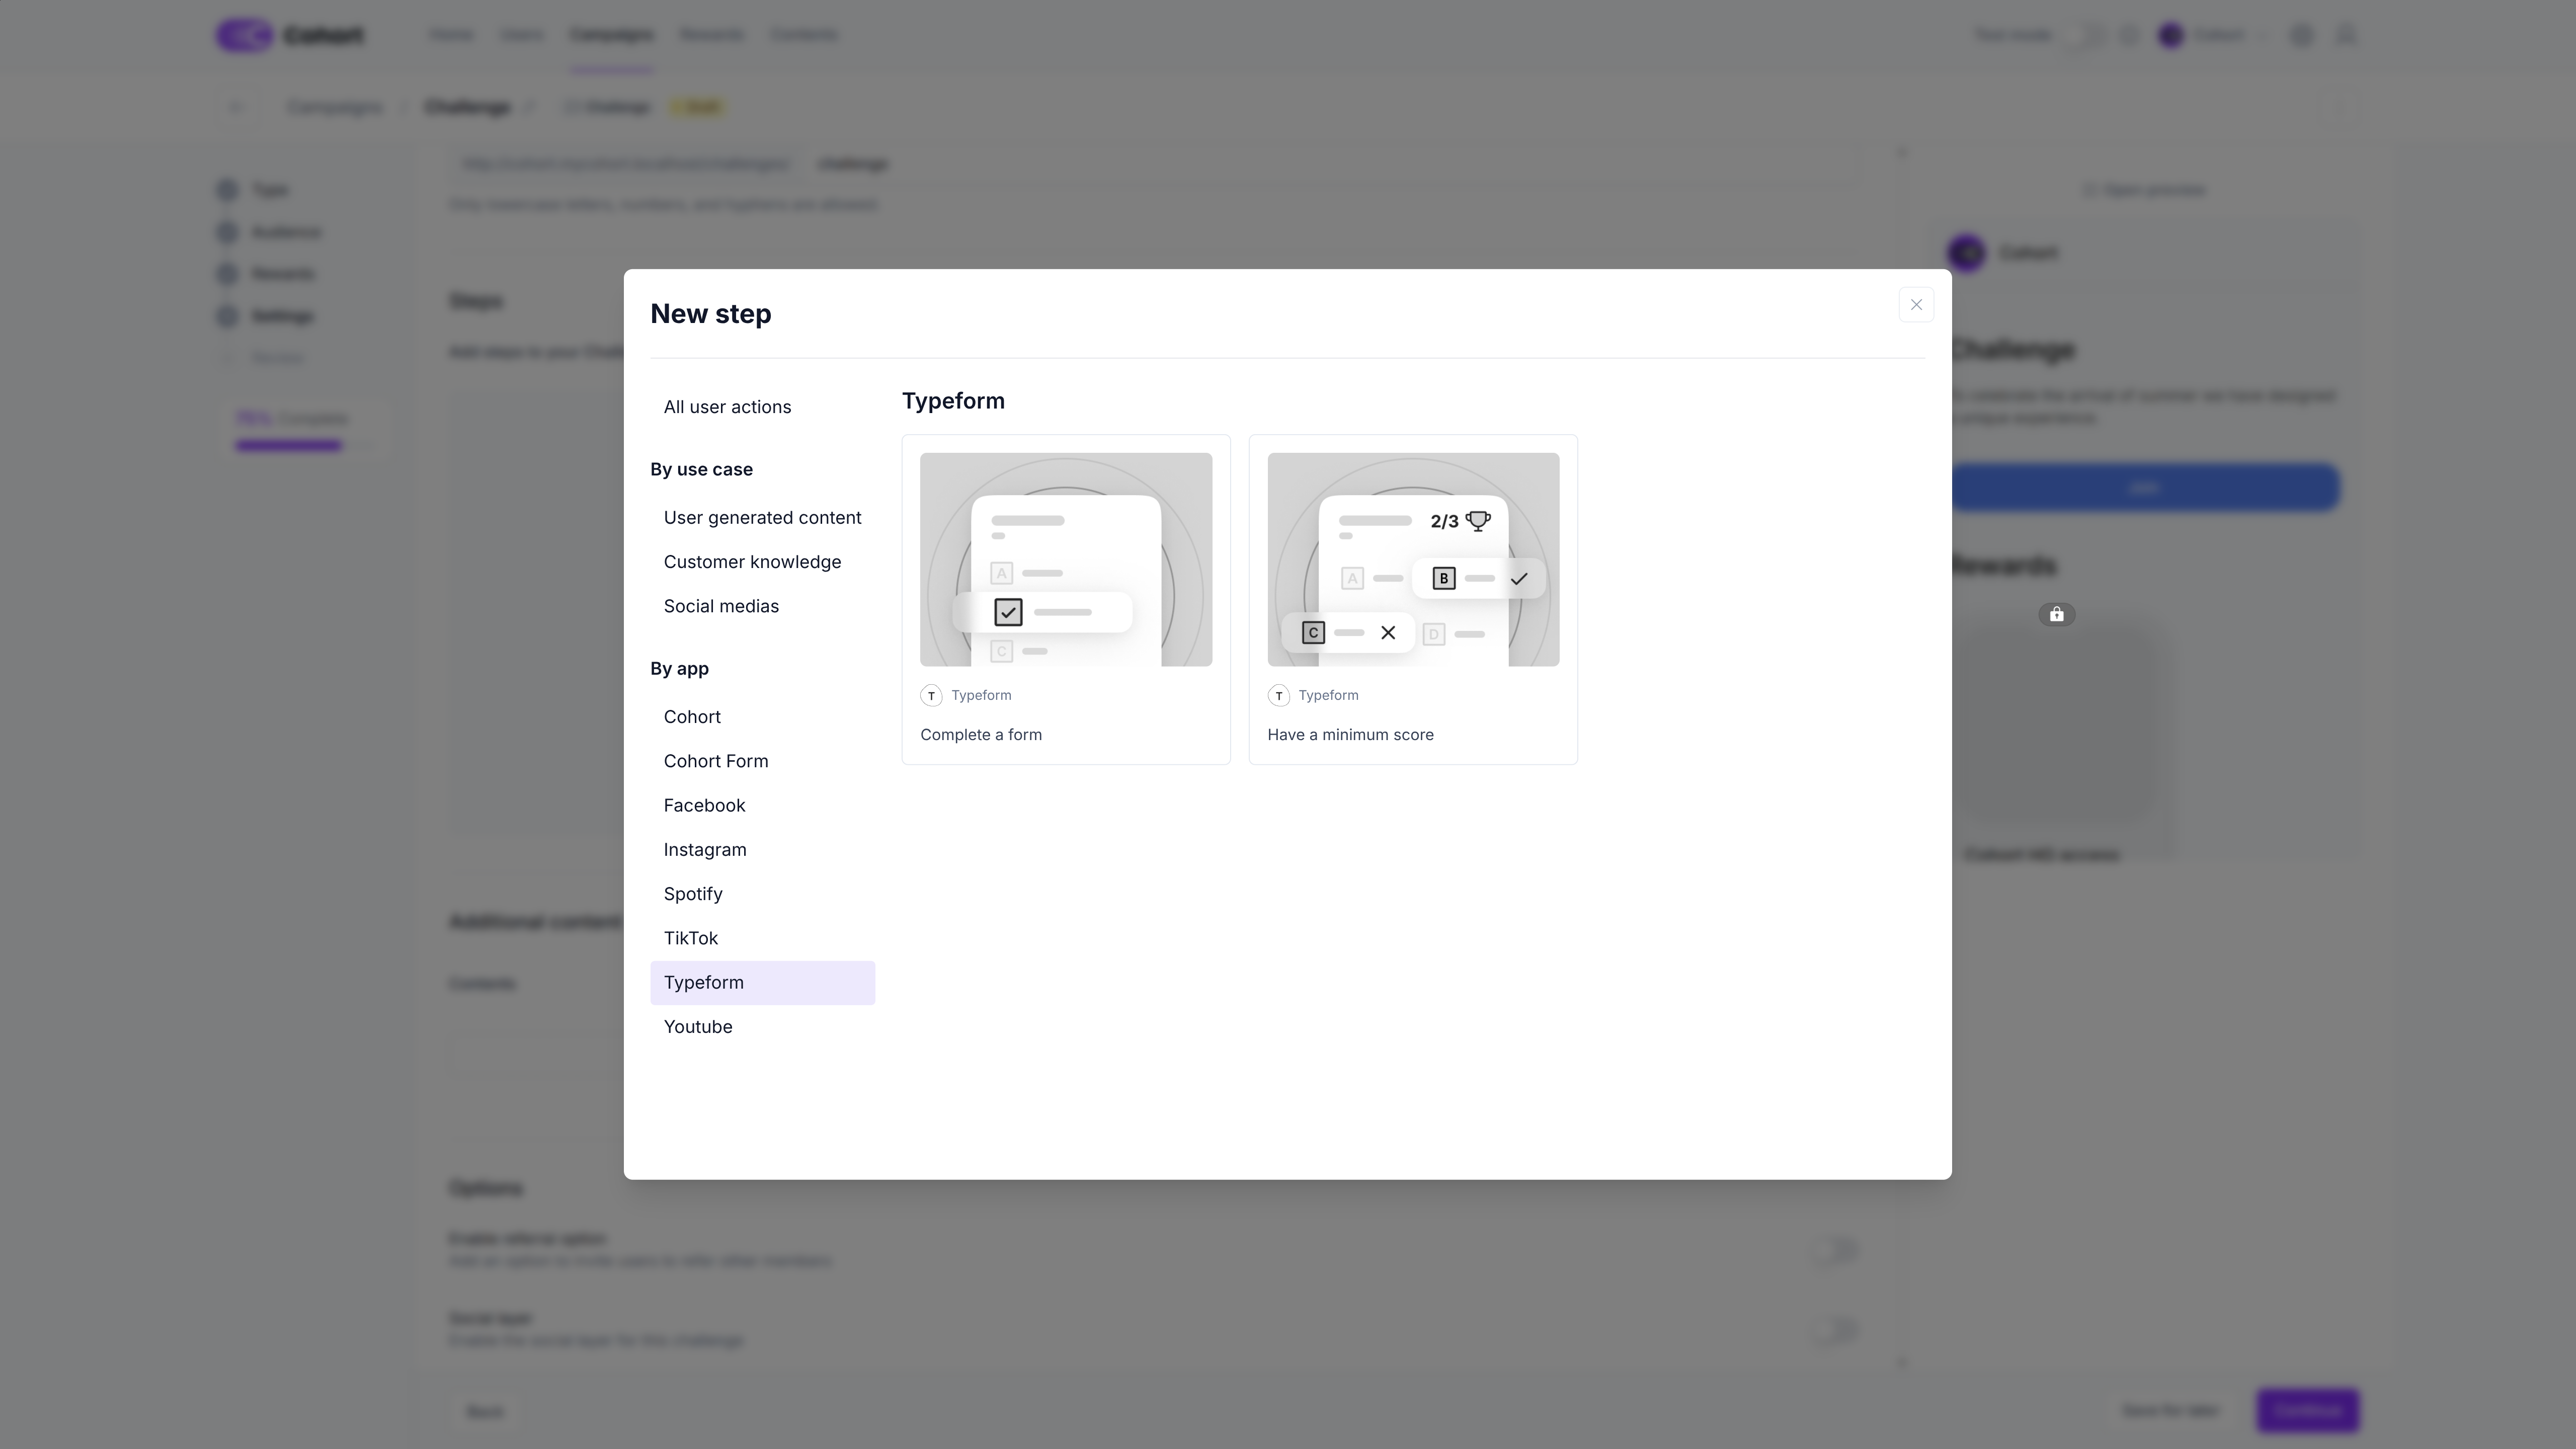Viewport: 2576px width, 1449px height.
Task: Open the Have a minimum score thumbnail
Action: coord(1412,559)
